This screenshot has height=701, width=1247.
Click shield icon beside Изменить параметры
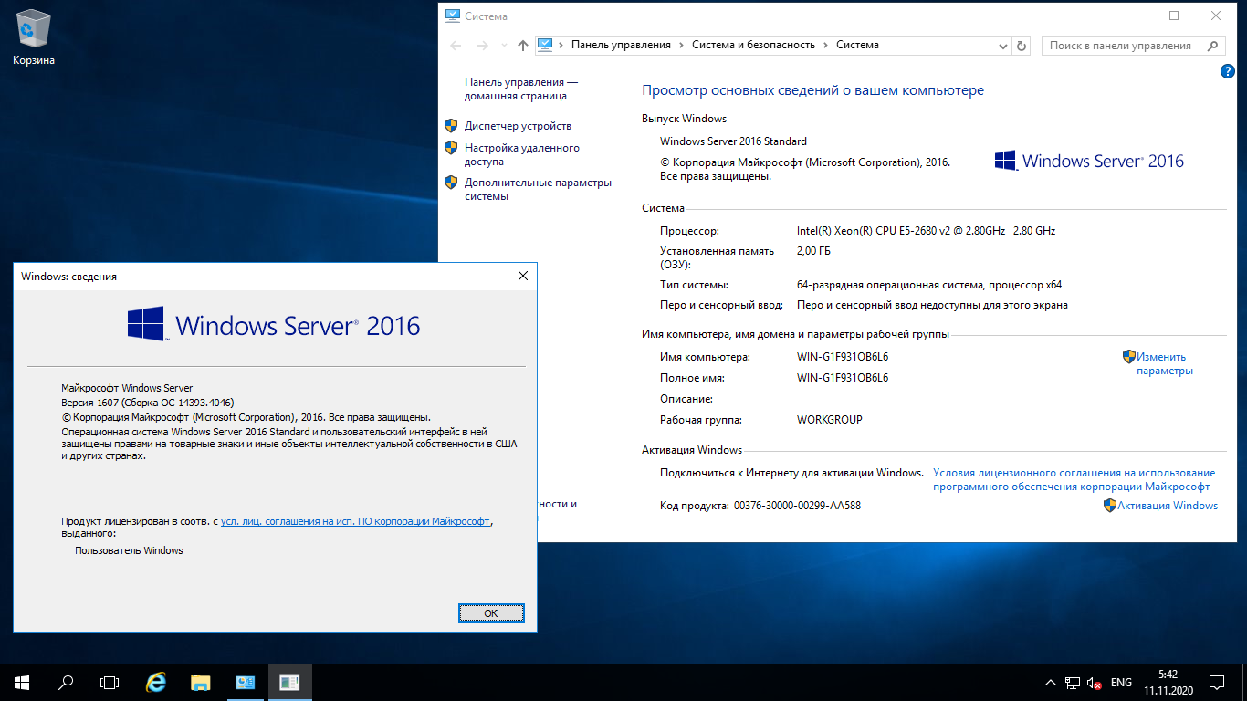(1128, 357)
